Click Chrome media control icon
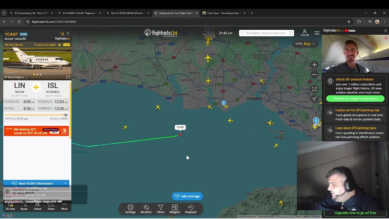This screenshot has width=389, height=219. pos(370,22)
